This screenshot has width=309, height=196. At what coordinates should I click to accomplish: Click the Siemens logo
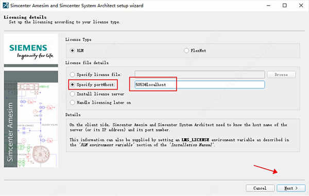coord(31,51)
